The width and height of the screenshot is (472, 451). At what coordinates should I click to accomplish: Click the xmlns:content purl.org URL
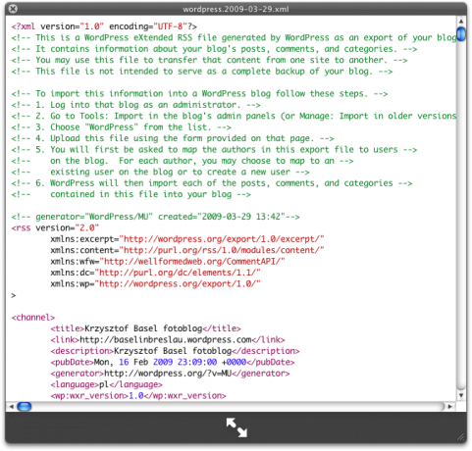tap(222, 250)
